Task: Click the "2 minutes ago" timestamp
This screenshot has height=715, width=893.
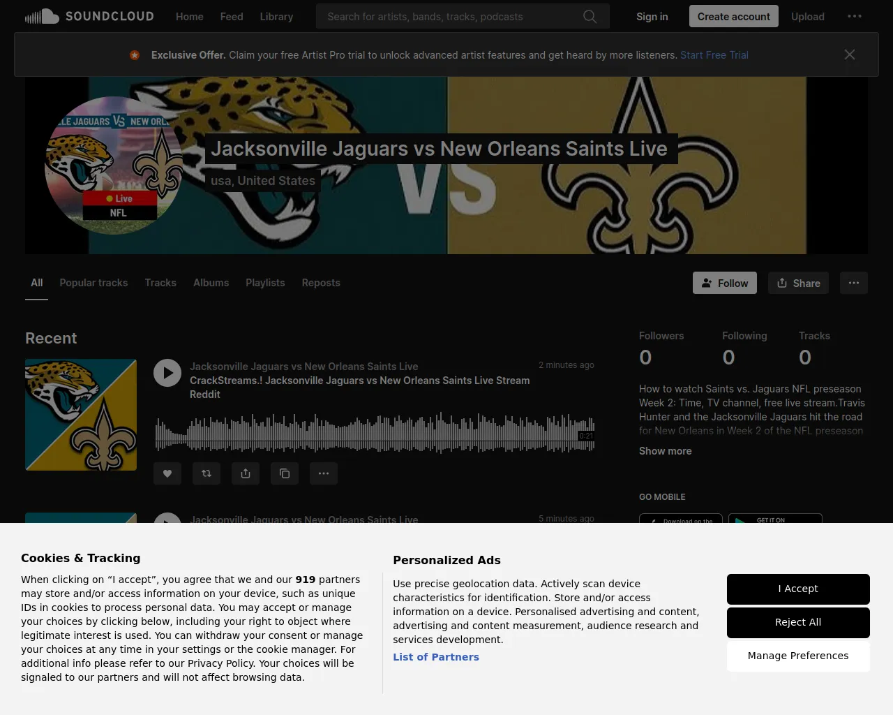Action: (566, 365)
